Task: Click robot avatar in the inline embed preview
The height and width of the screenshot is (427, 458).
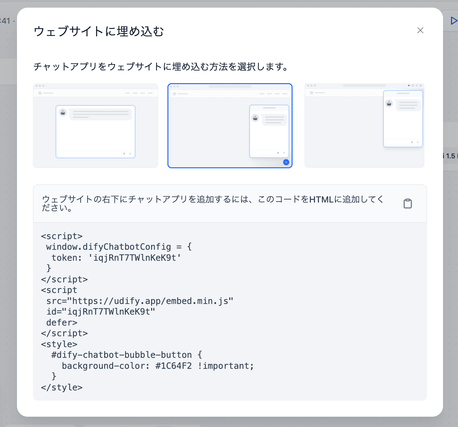Action: 63,112
